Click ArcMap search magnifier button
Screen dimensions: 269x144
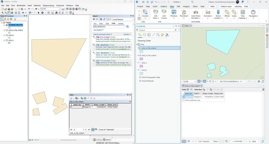coord(127,27)
